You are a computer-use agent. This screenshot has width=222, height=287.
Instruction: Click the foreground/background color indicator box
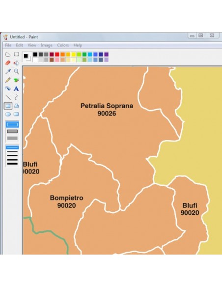(27, 57)
